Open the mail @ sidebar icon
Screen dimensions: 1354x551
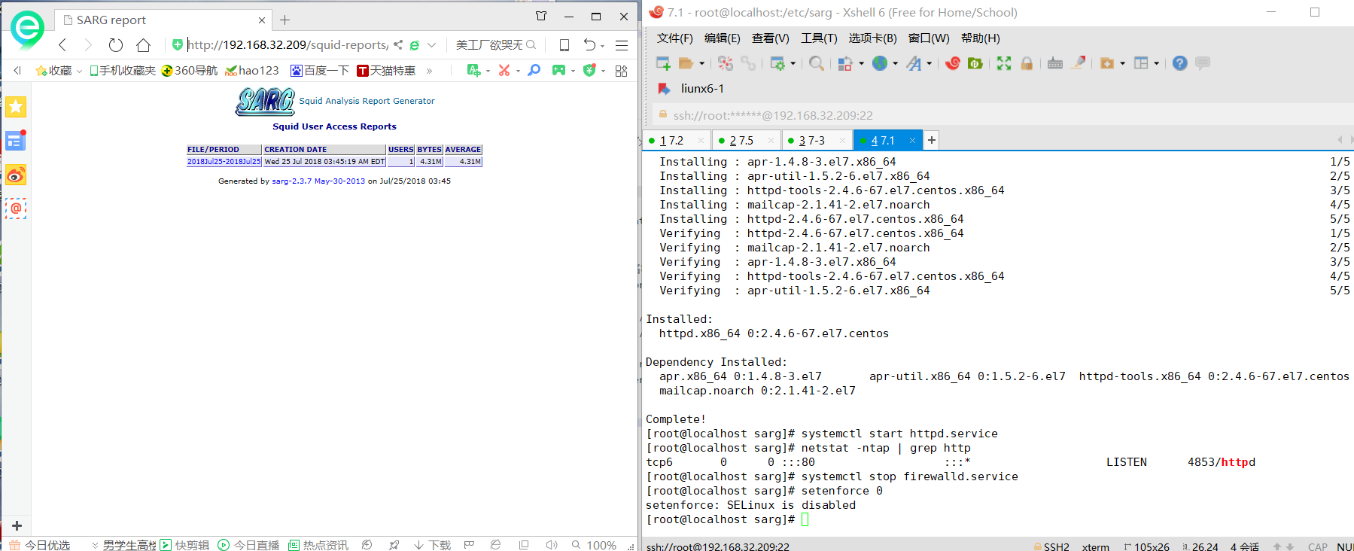click(x=16, y=209)
